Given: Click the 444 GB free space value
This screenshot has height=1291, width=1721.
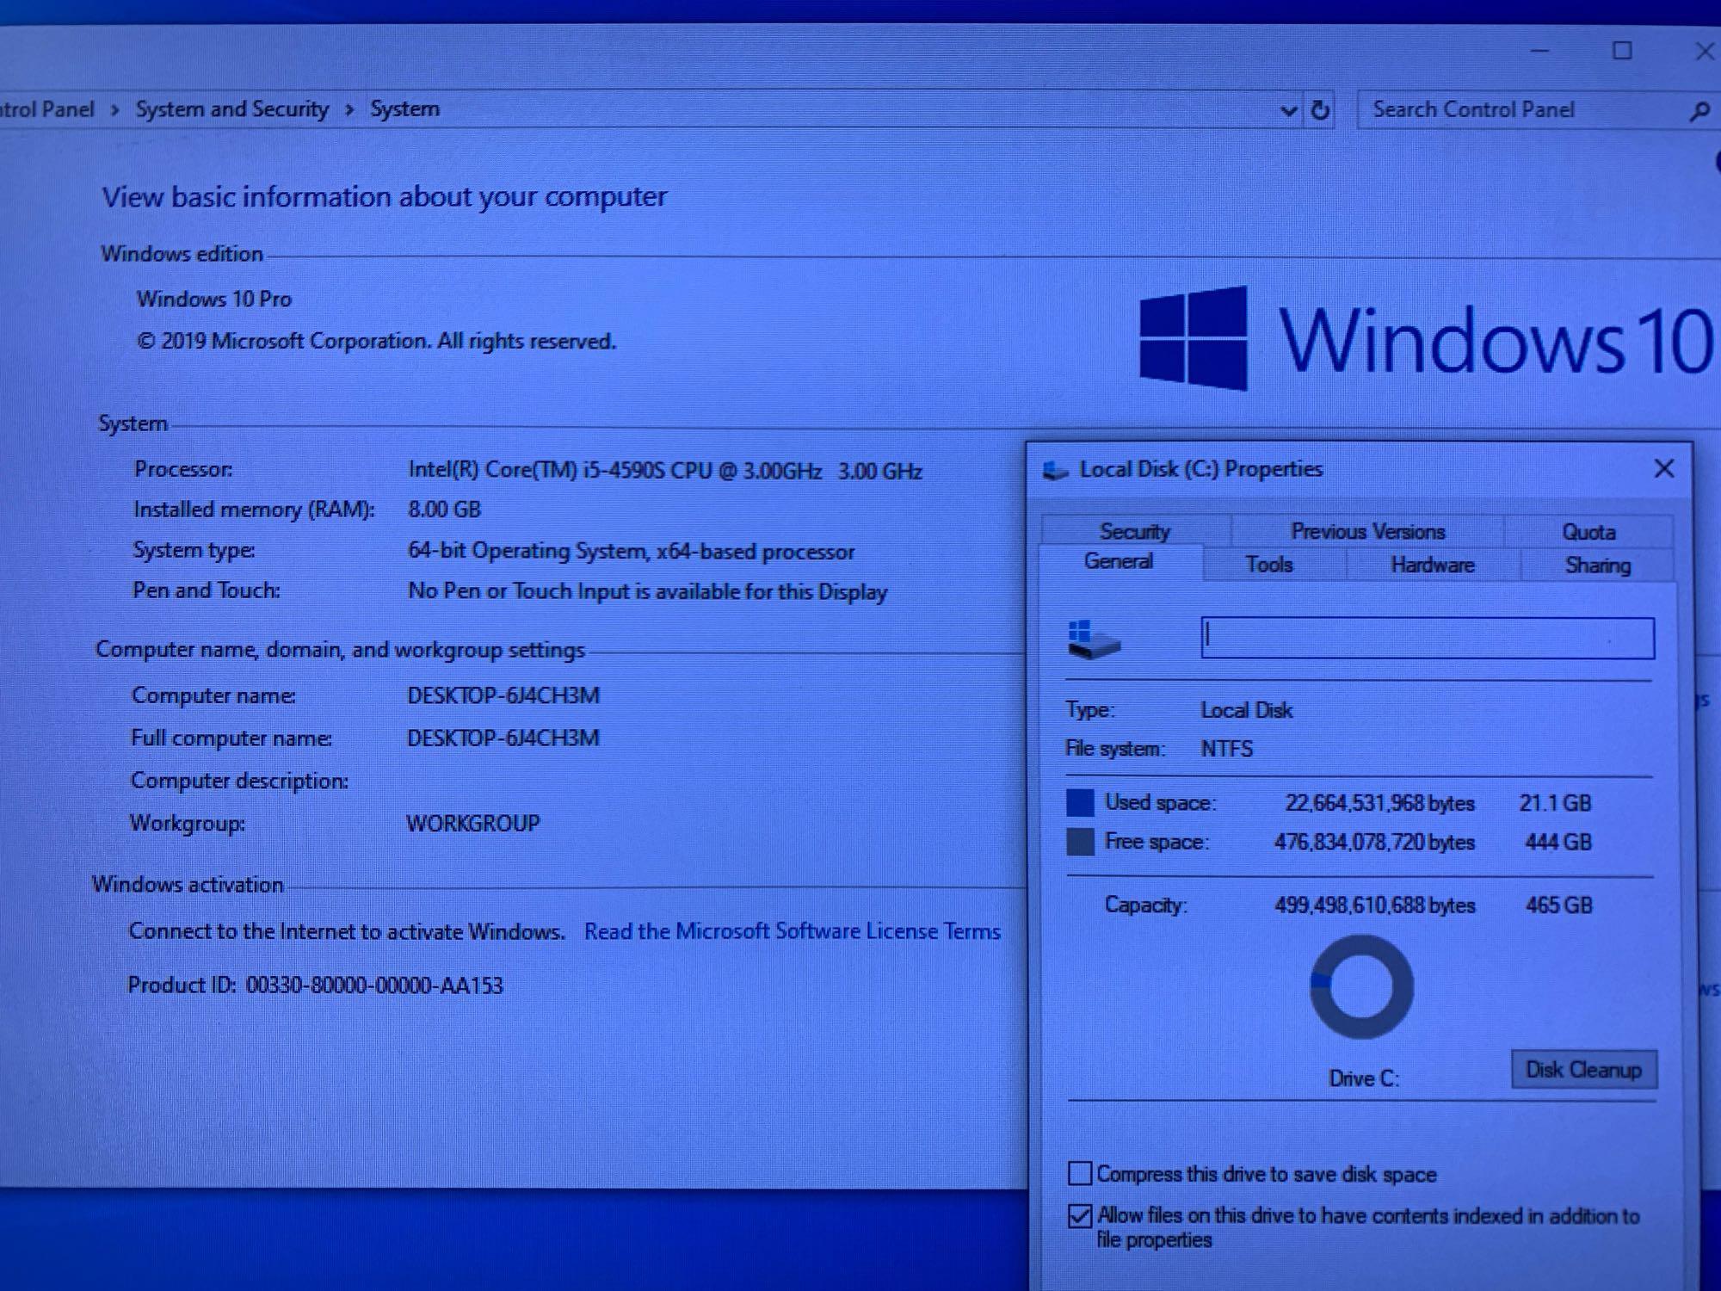Looking at the screenshot, I should [x=1558, y=842].
